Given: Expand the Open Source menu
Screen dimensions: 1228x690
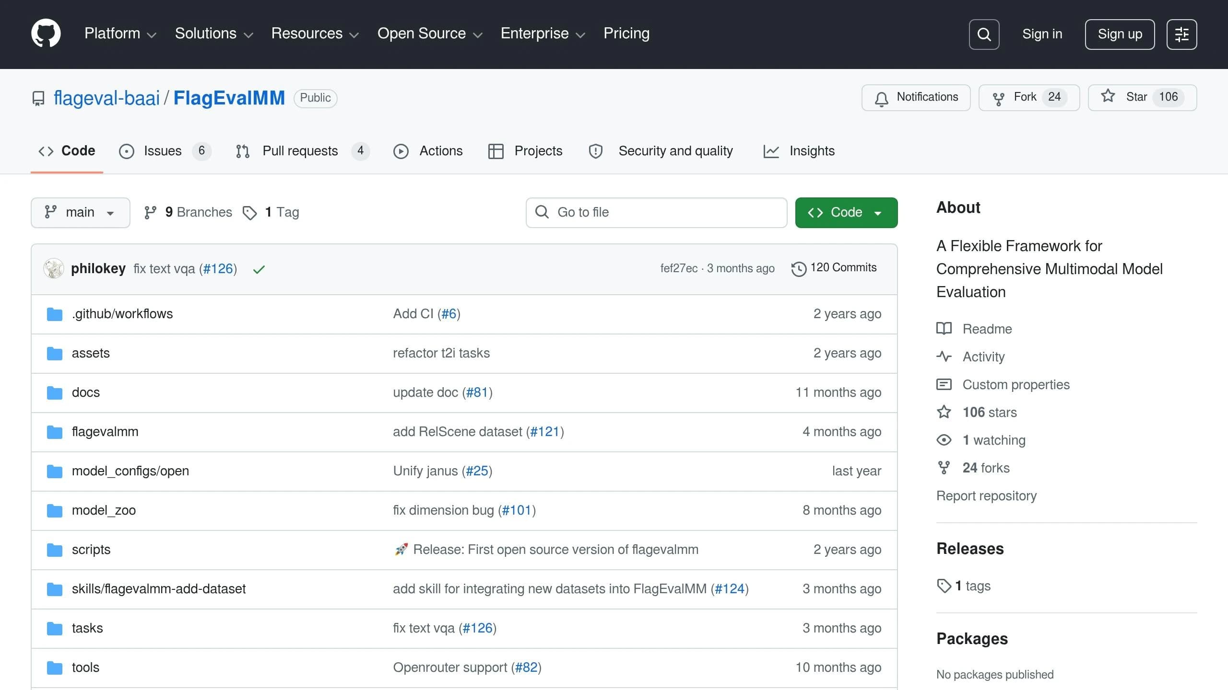Looking at the screenshot, I should tap(430, 34).
